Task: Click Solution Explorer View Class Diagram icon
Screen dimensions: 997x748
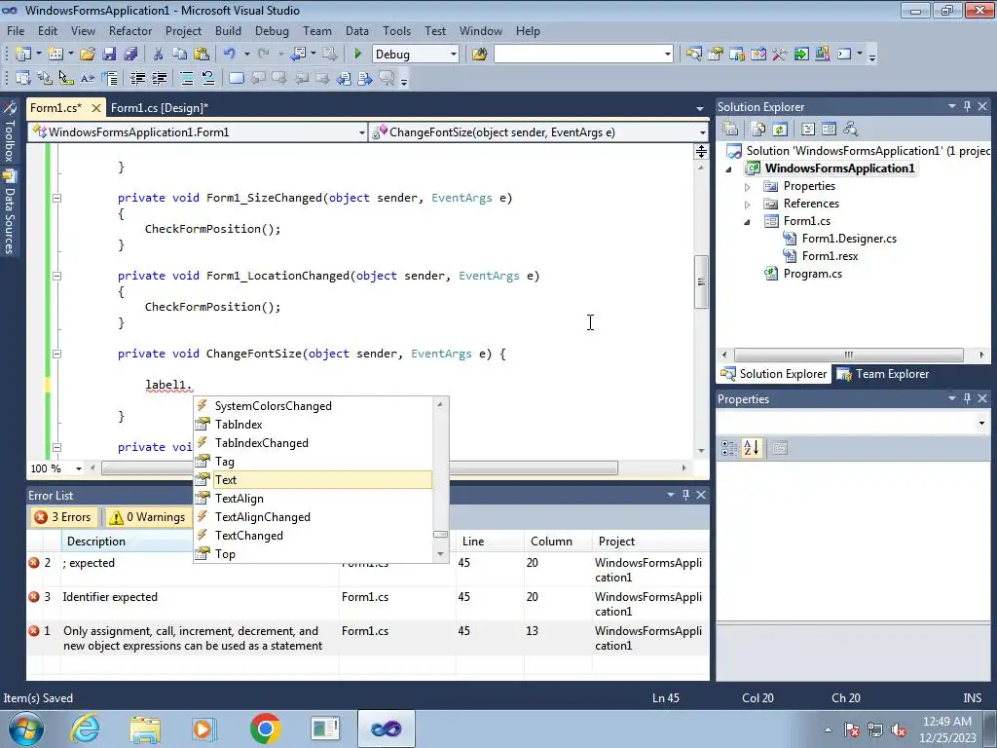Action: (851, 130)
